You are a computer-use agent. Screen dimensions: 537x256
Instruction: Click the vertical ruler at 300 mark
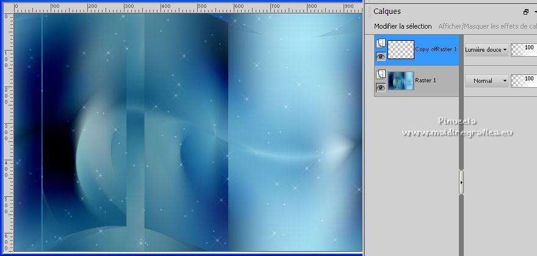click(x=7, y=133)
